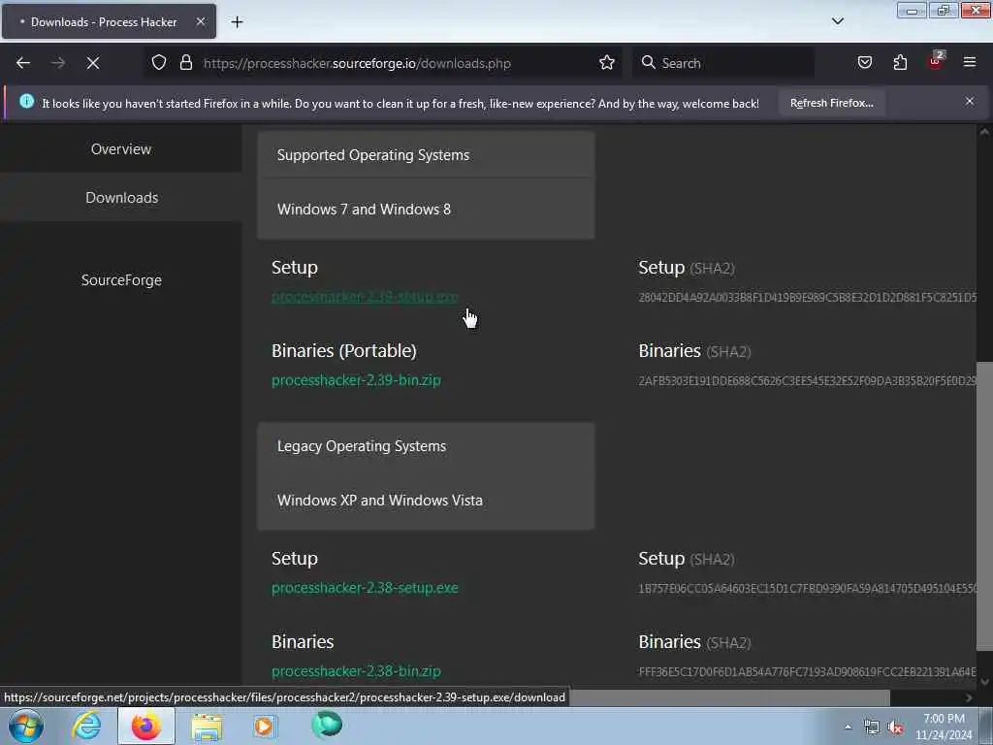Image resolution: width=993 pixels, height=745 pixels.
Task: View site security padlock info
Action: pos(185,63)
